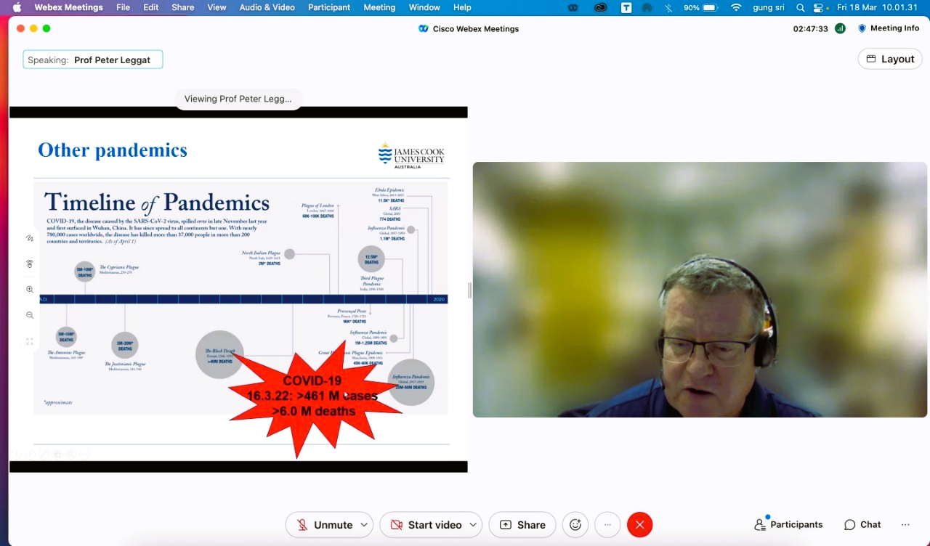The height and width of the screenshot is (546, 930).
Task: Zoom in on the shared slide
Action: [x=30, y=290]
